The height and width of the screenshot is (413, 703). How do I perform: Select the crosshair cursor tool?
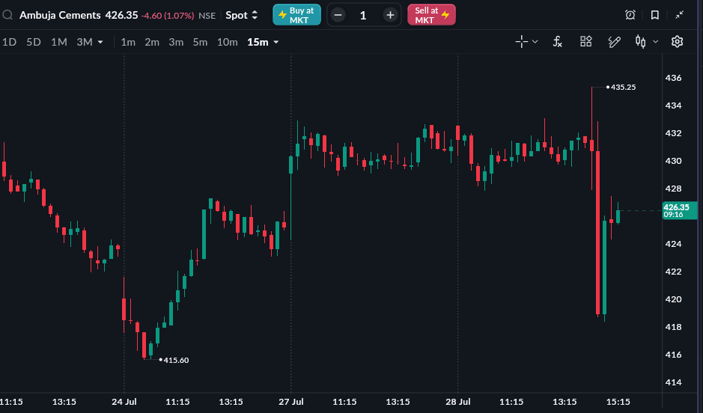click(x=521, y=42)
